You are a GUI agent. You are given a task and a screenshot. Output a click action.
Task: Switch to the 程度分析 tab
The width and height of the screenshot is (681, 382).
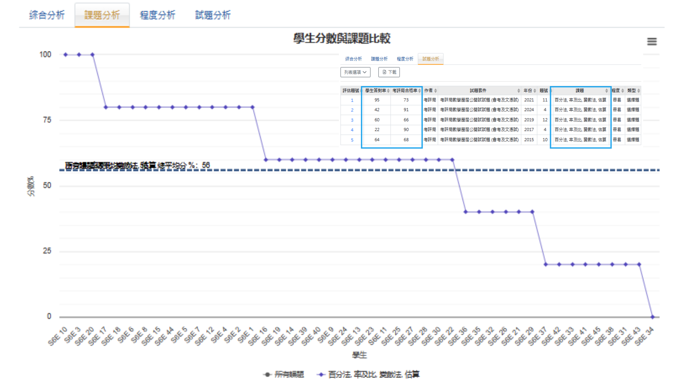click(157, 15)
